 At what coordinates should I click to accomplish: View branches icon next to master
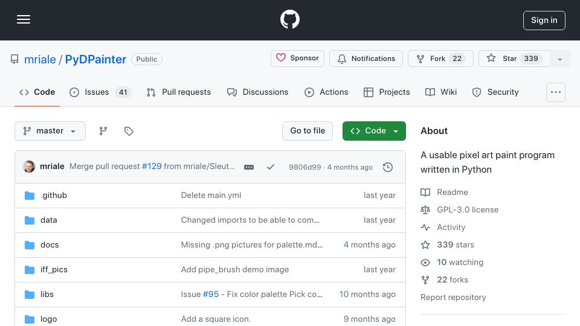(x=103, y=131)
